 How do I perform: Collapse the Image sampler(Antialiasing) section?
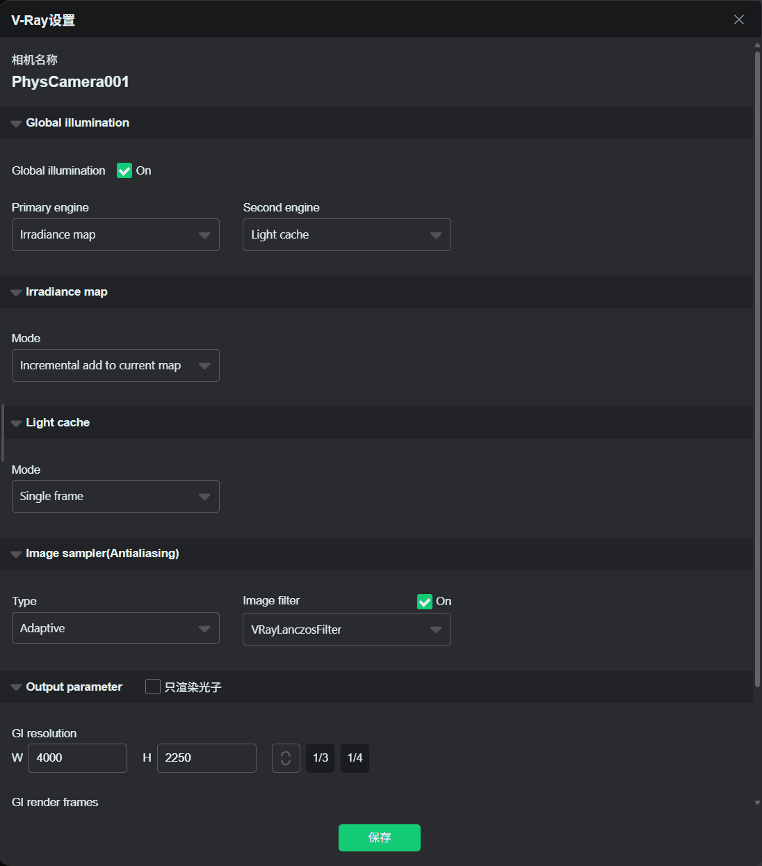tap(16, 554)
